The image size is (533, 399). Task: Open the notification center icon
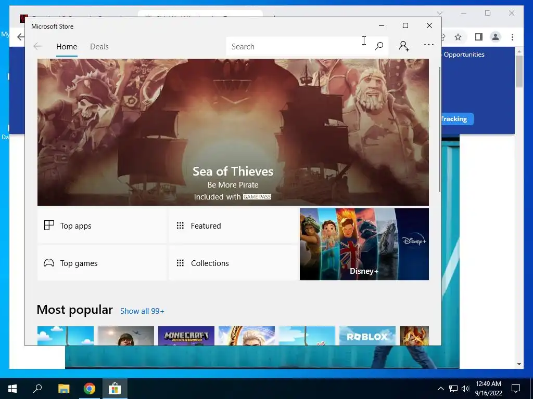point(516,389)
